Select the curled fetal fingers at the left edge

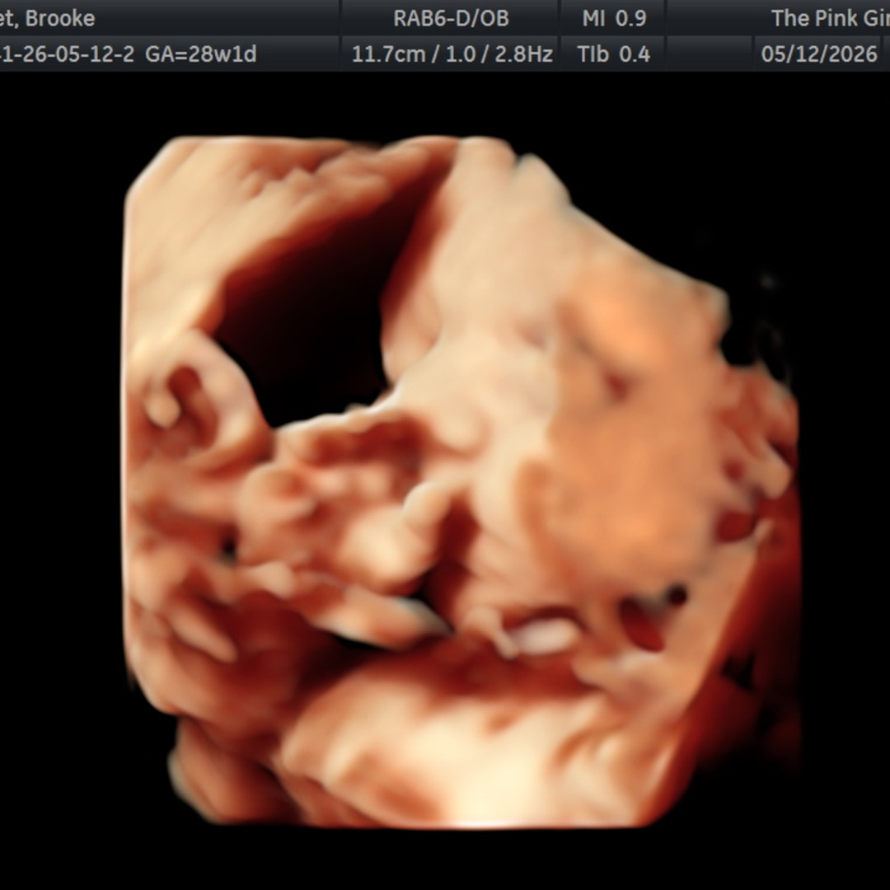tap(187, 391)
